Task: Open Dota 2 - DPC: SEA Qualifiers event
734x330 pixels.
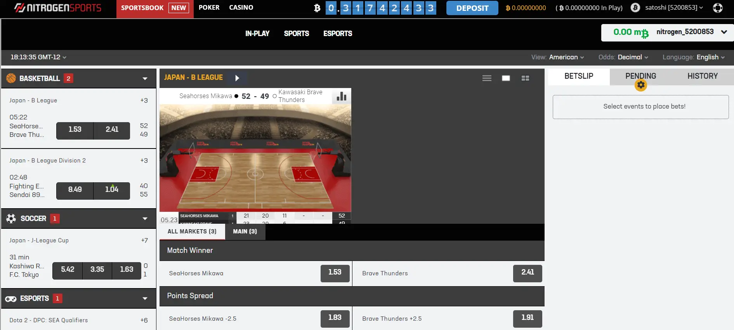Action: coord(49,320)
